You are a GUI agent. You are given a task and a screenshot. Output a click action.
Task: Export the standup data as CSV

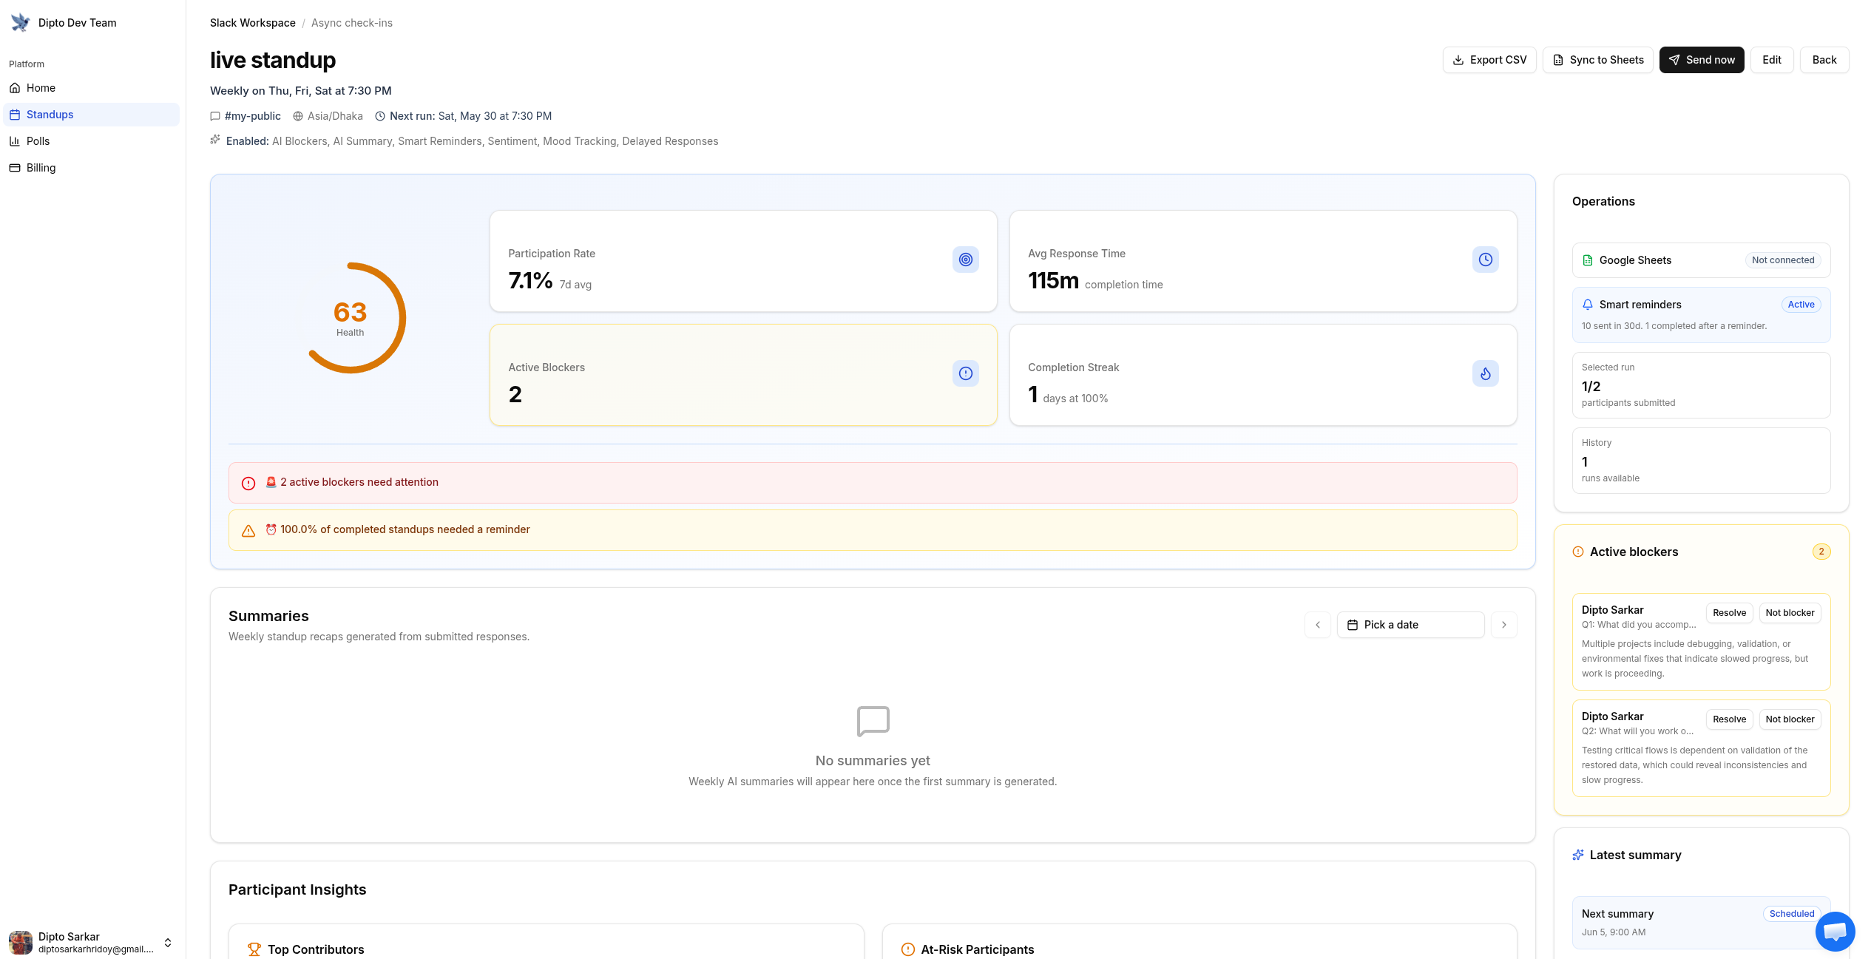1489,60
